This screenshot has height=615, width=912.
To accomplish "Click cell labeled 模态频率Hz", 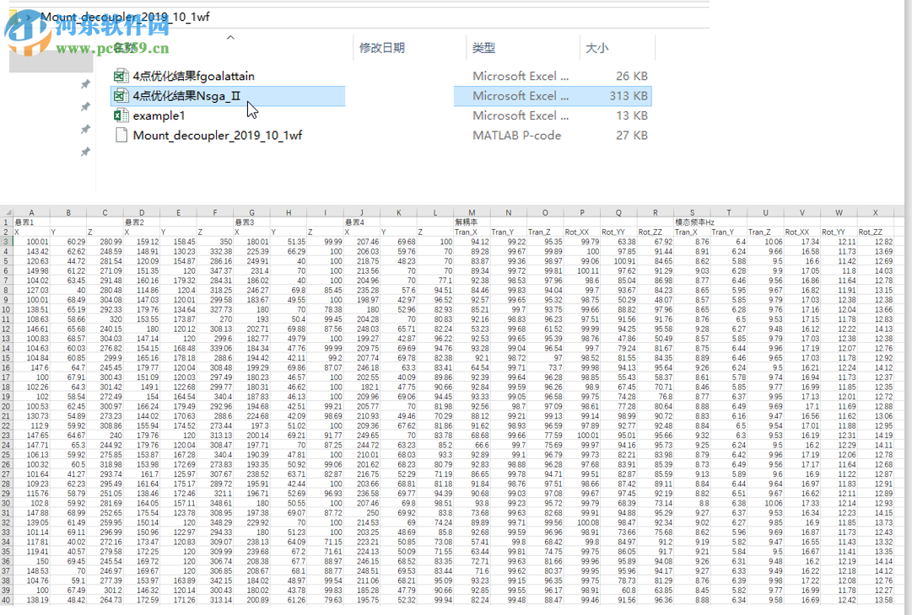I will [694, 222].
